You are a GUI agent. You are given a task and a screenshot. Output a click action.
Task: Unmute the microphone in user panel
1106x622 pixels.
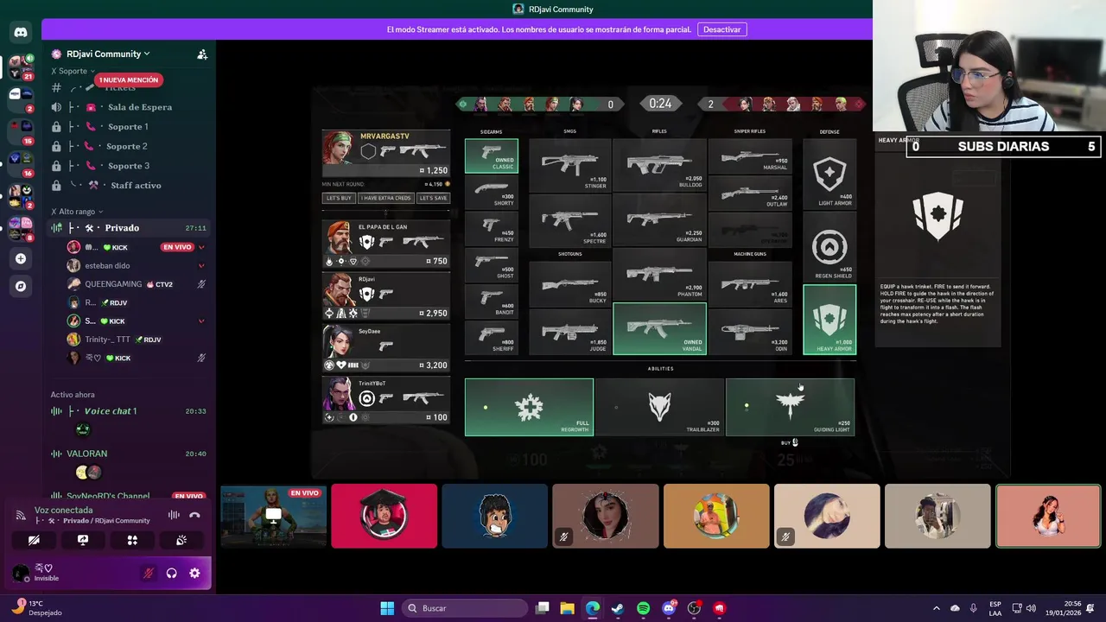[x=149, y=573]
